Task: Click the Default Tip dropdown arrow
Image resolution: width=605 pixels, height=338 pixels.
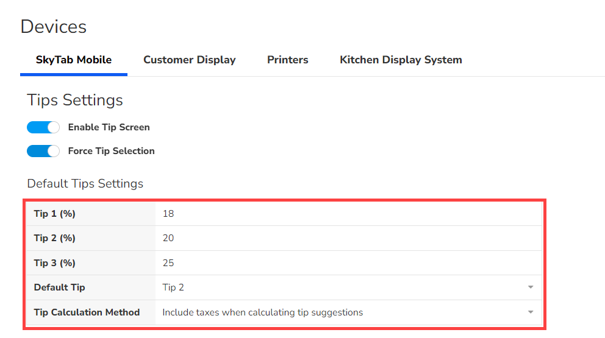Action: point(531,287)
